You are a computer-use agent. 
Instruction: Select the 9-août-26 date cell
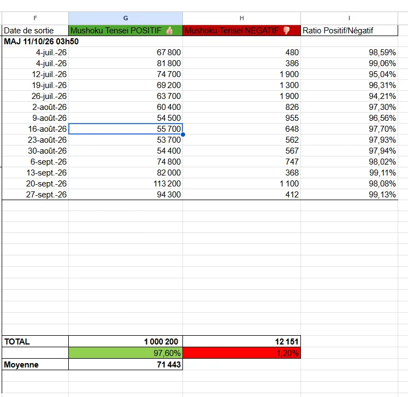tap(35, 118)
